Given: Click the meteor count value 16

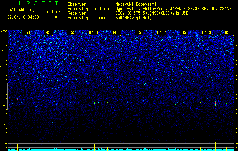Looking at the screenshot, I should click(x=55, y=17).
